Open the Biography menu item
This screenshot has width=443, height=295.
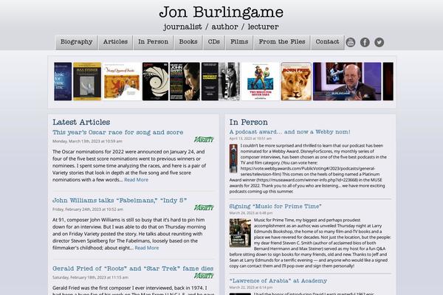(x=76, y=42)
